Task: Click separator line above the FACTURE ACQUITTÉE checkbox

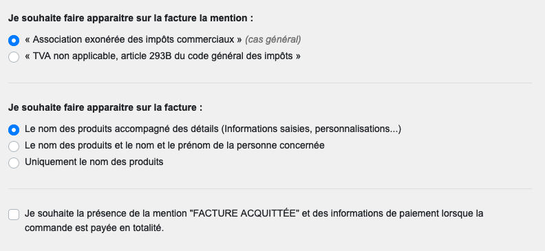Action: pyautogui.click(x=270, y=189)
